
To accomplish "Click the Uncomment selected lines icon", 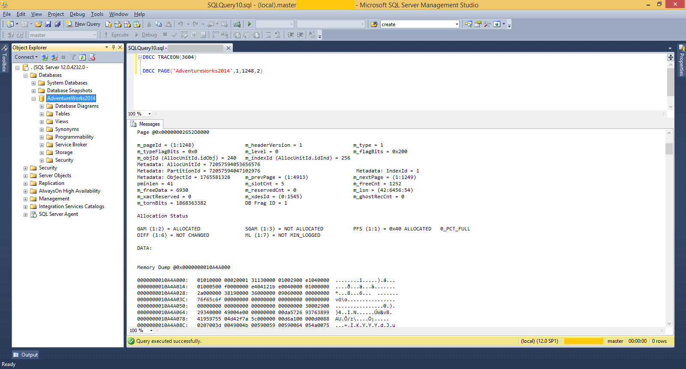I will coord(278,35).
